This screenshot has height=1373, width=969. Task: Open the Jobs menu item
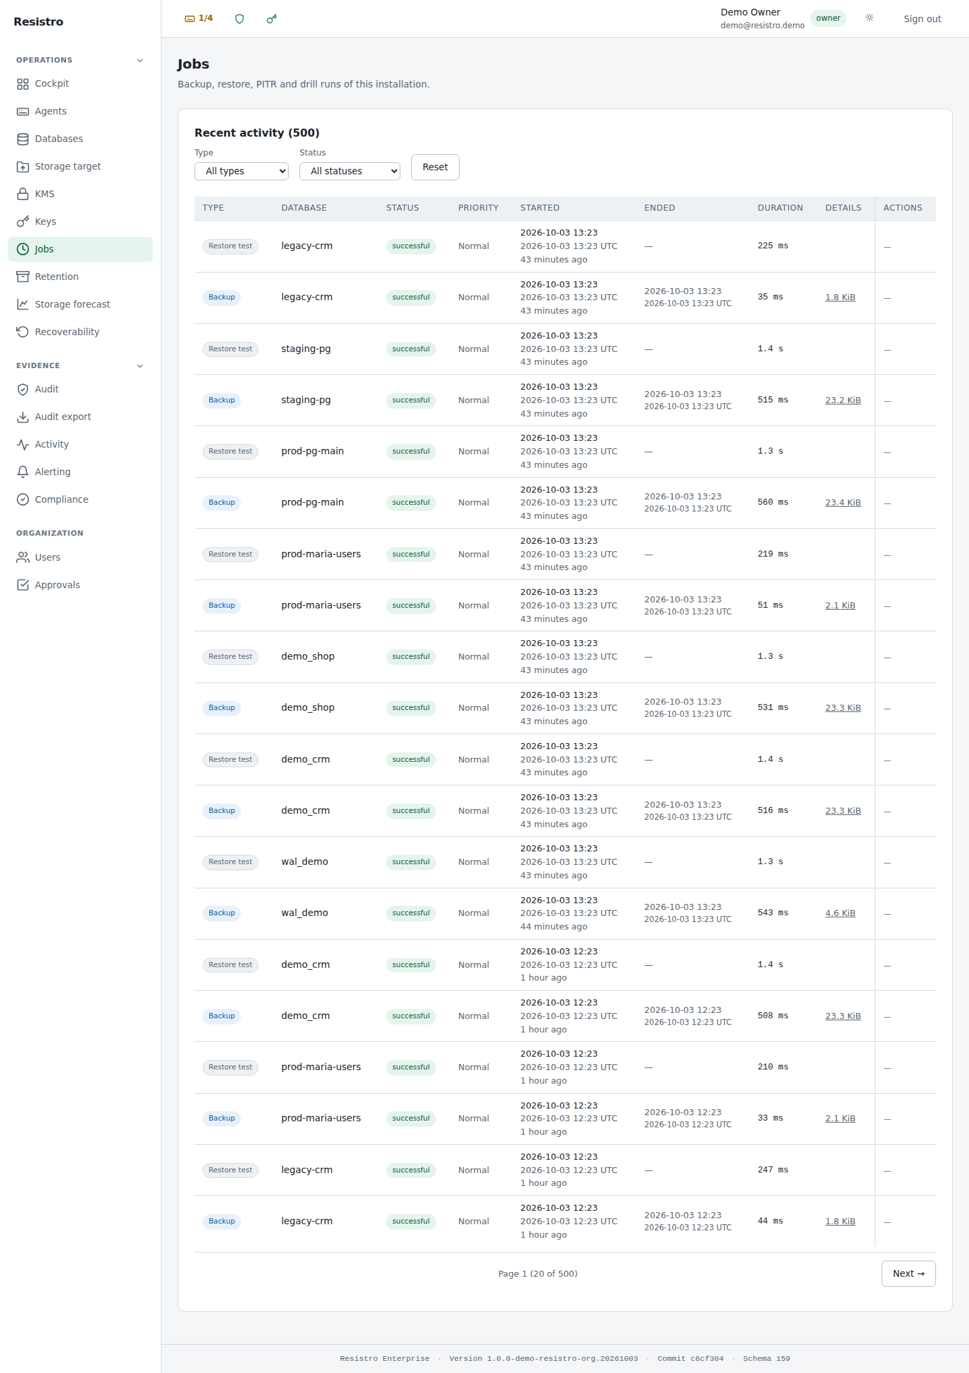coord(81,250)
